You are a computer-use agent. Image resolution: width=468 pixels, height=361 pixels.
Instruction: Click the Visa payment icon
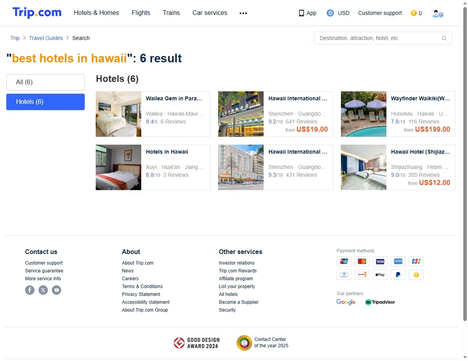(380, 261)
